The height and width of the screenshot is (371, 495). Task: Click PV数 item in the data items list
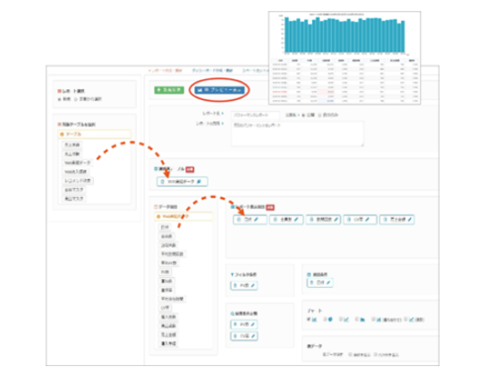[x=165, y=272]
